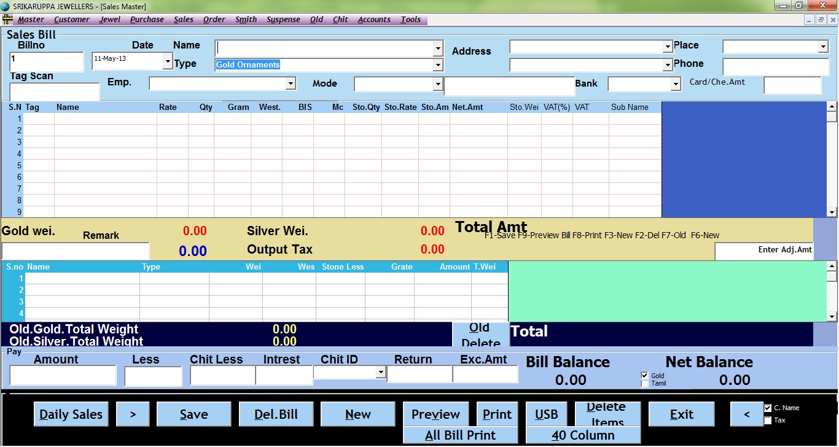Screen dimensions: 839x447
Task: Click the '<' arrow button beside Exit
Action: (746, 414)
